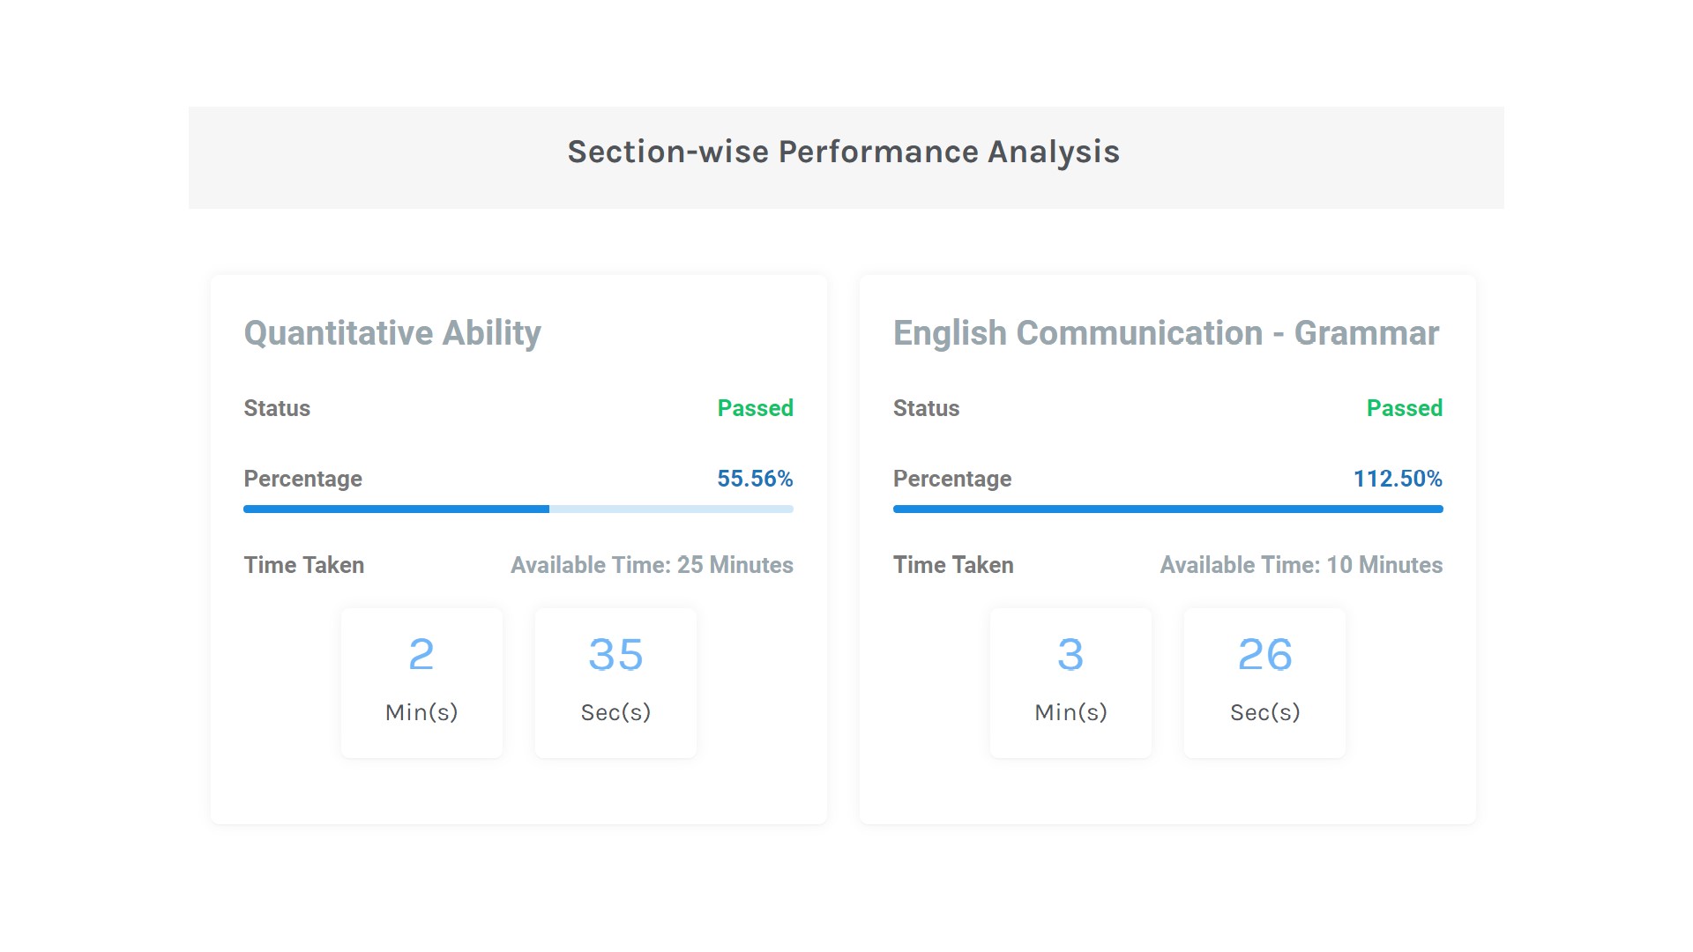Screen dimensions: 1693x952
Task: Click Available Time: 10 Minutes text
Action: (1301, 565)
